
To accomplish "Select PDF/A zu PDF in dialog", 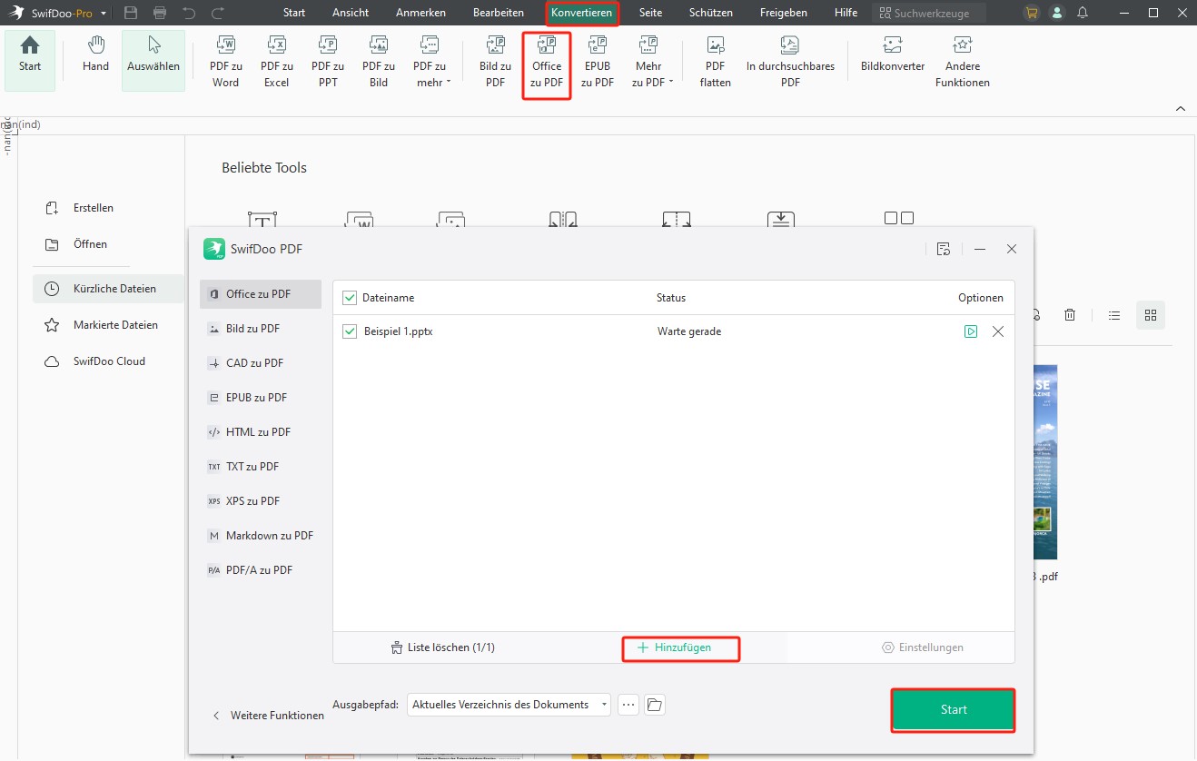I will pyautogui.click(x=261, y=570).
